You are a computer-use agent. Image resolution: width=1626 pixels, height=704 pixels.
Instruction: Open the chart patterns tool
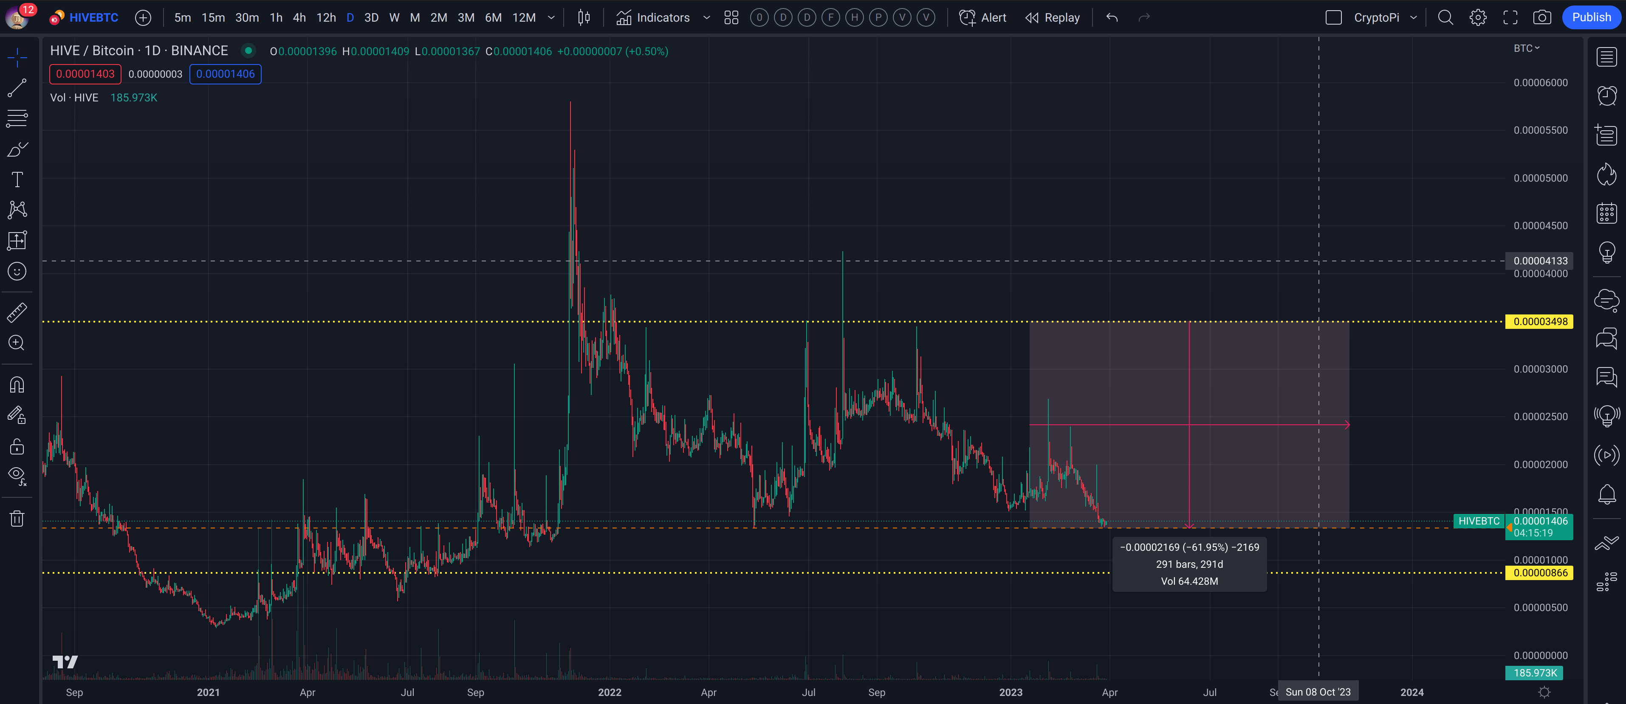pyautogui.click(x=17, y=210)
